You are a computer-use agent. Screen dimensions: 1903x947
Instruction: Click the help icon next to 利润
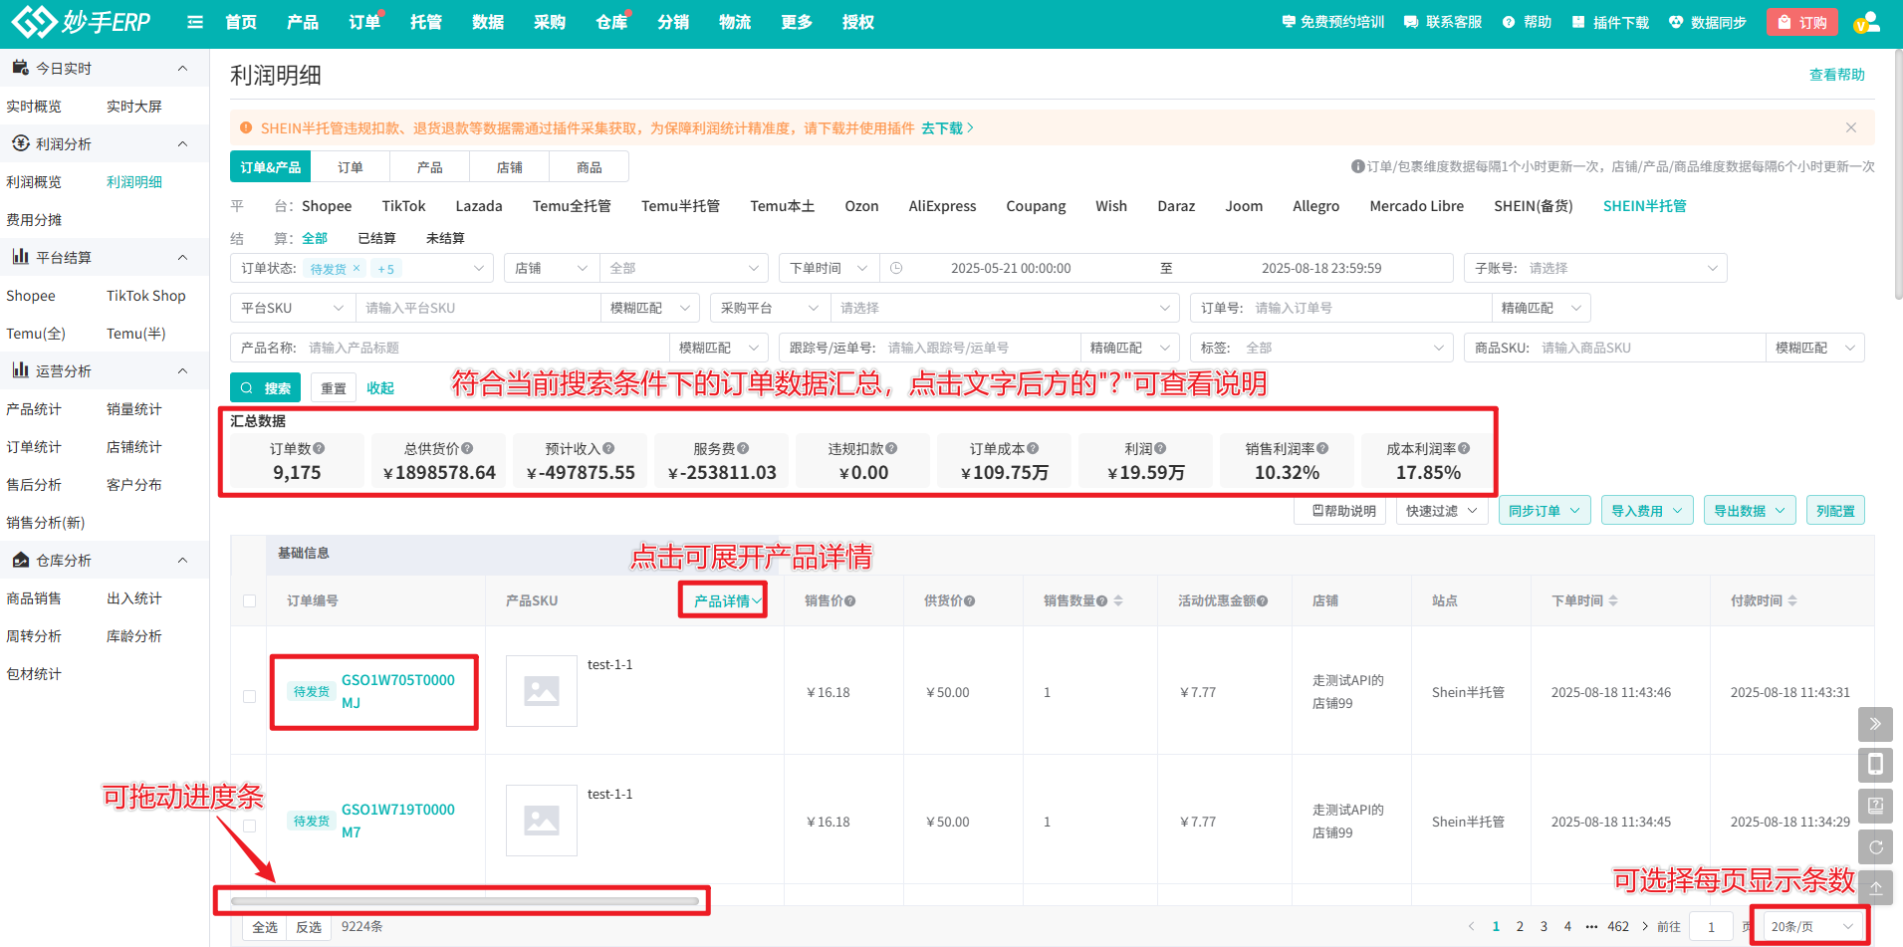1160,449
